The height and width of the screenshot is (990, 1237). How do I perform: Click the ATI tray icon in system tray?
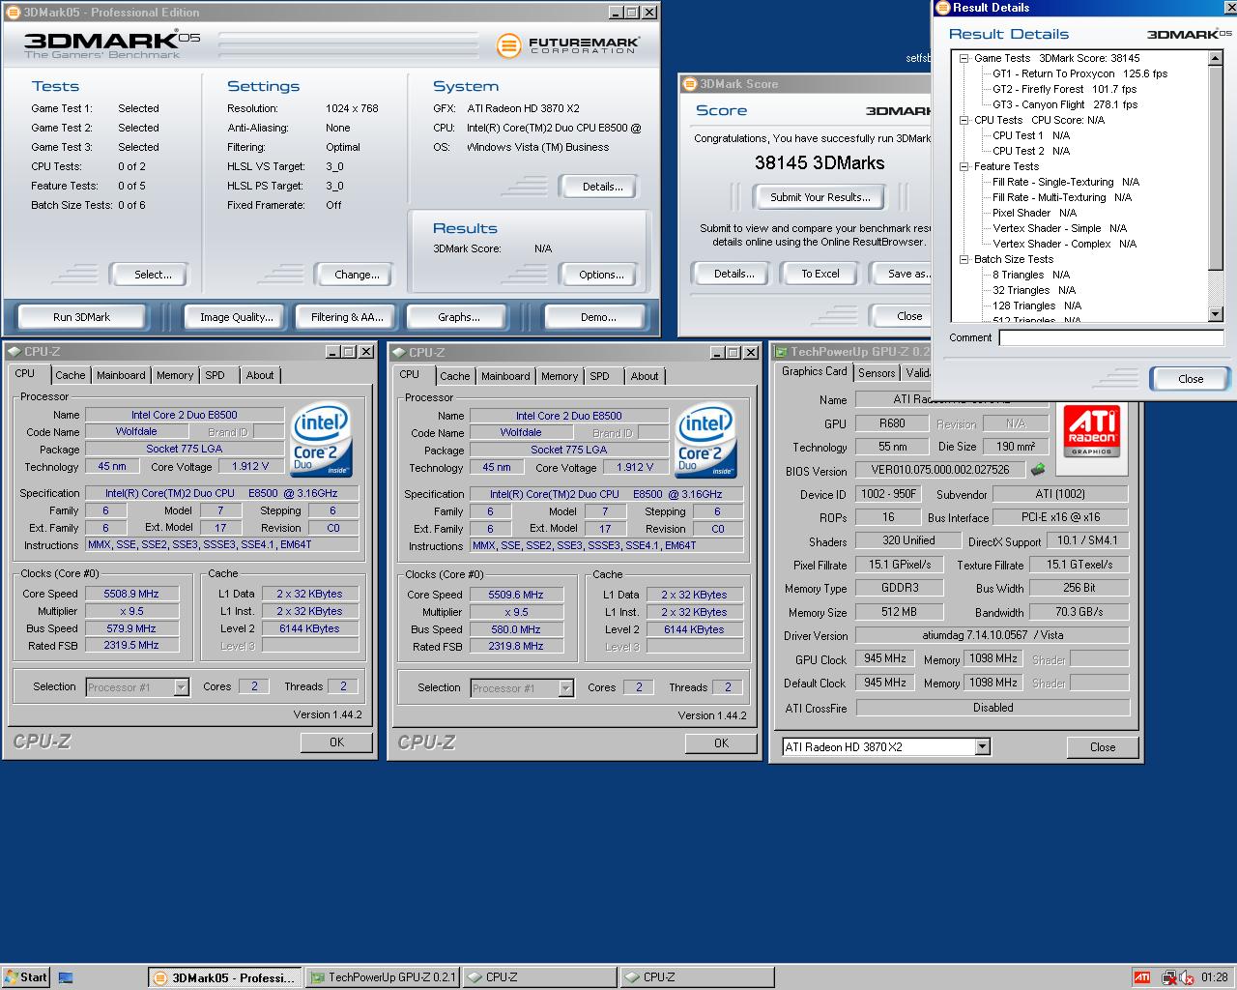tap(1141, 977)
